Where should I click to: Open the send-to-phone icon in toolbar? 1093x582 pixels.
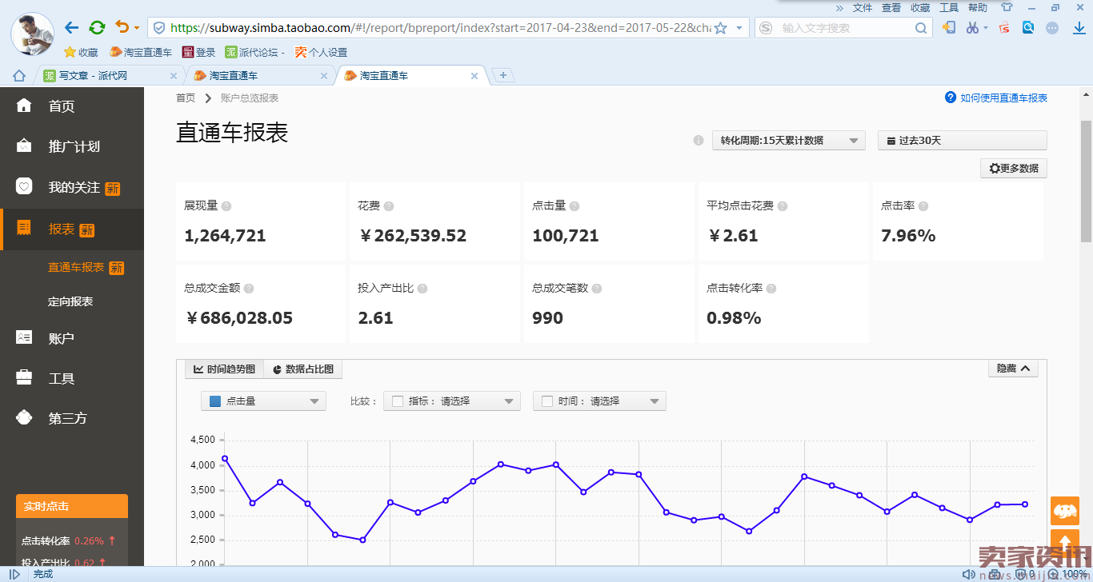(949, 27)
